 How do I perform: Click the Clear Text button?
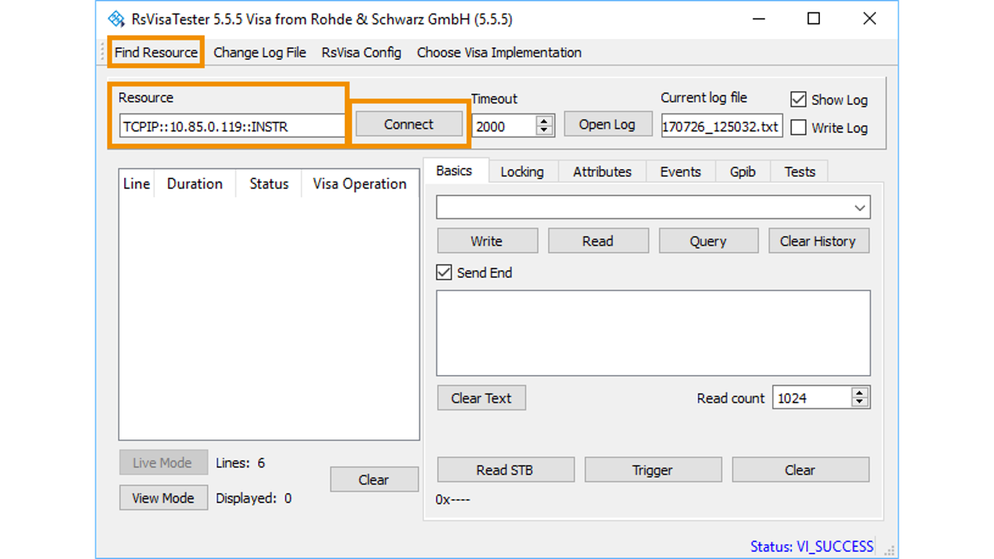(x=481, y=398)
